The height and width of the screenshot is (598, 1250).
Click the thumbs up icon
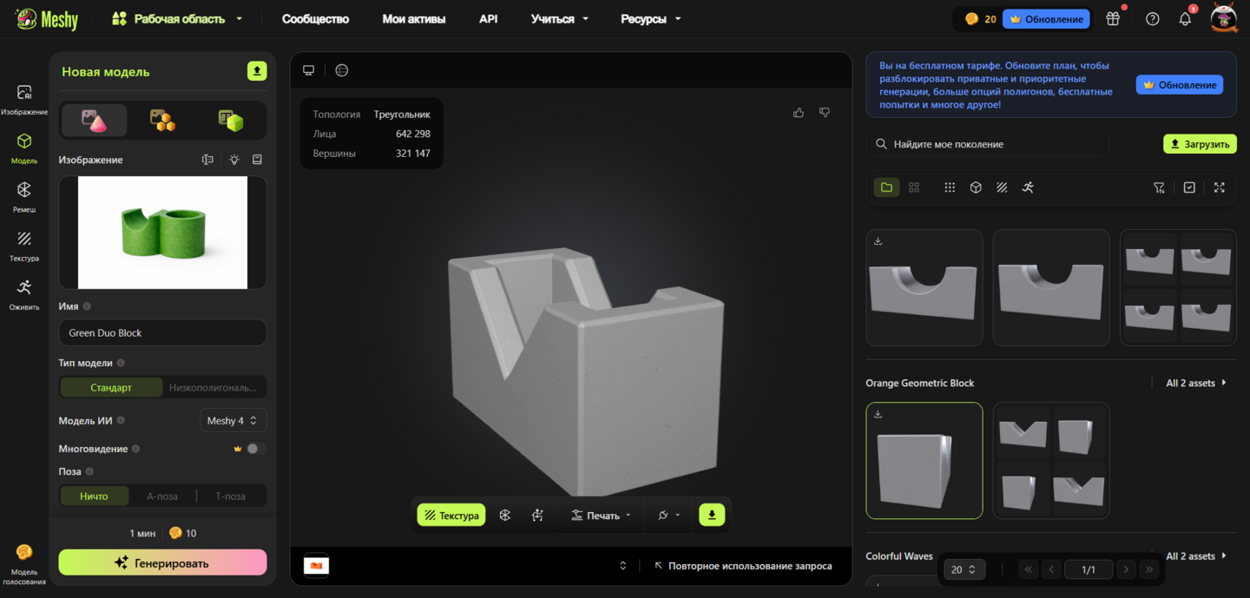tap(798, 113)
